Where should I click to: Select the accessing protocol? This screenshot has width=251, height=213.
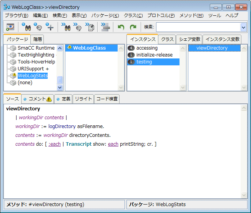pyautogui.click(x=147, y=48)
